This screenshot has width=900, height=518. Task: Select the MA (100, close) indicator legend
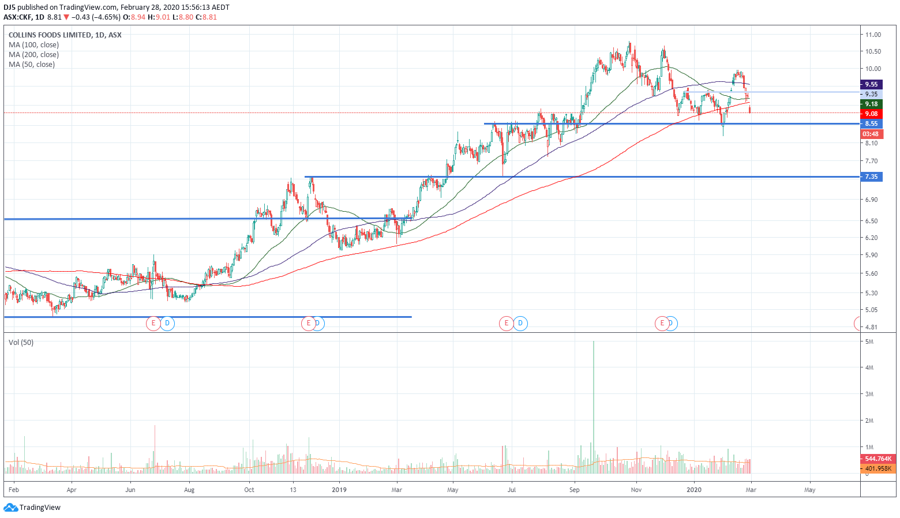(x=33, y=44)
